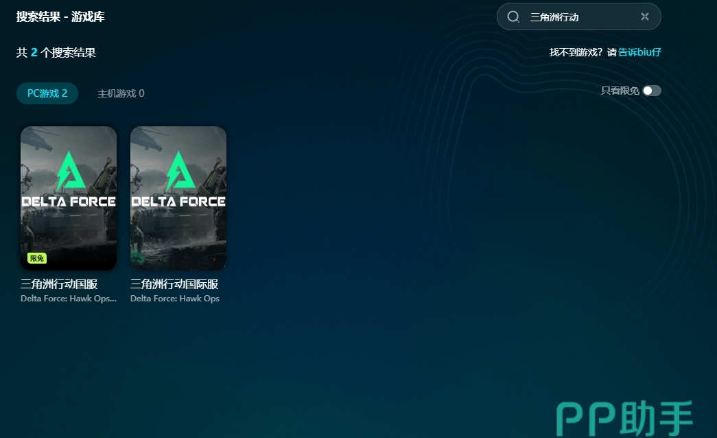The image size is (717, 438).
Task: Toggle the 只看限免 switch
Action: [x=652, y=91]
